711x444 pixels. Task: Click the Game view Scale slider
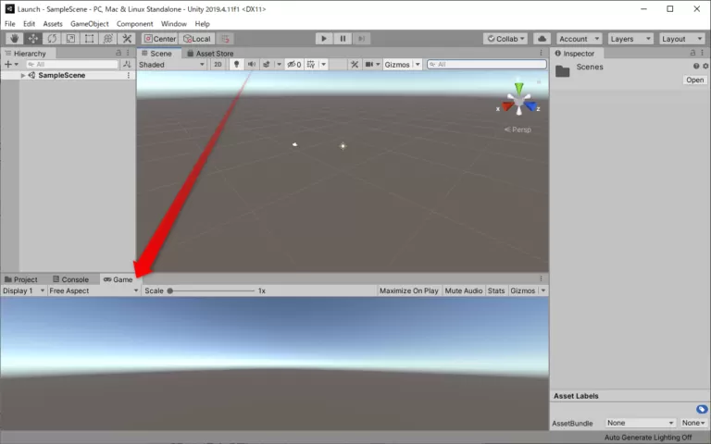click(x=211, y=290)
